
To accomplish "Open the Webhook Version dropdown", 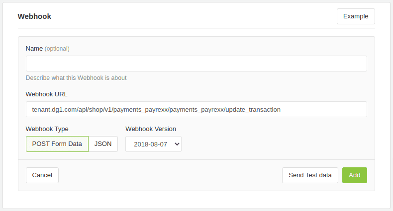I will click(x=153, y=144).
